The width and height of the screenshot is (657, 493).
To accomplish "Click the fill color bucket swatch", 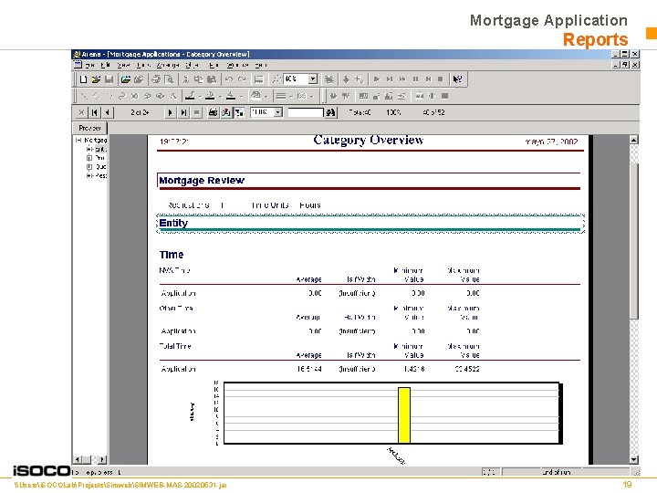I will point(211,96).
